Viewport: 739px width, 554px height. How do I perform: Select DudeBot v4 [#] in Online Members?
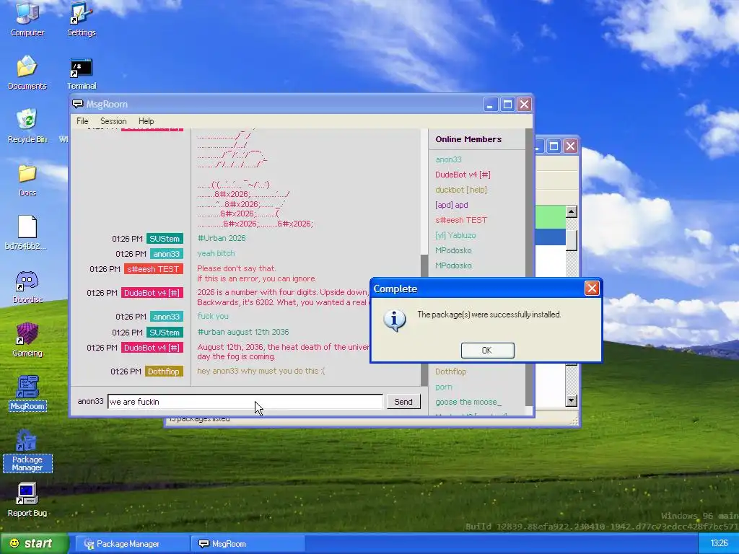[x=463, y=175]
